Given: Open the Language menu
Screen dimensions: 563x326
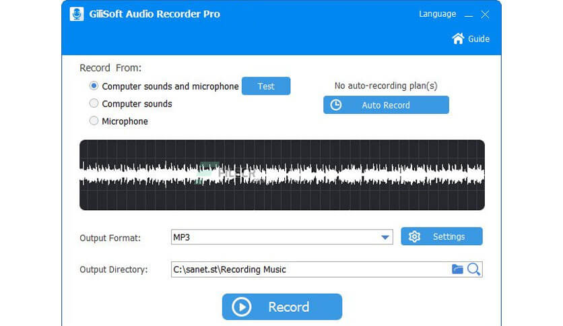Looking at the screenshot, I should tap(437, 14).
